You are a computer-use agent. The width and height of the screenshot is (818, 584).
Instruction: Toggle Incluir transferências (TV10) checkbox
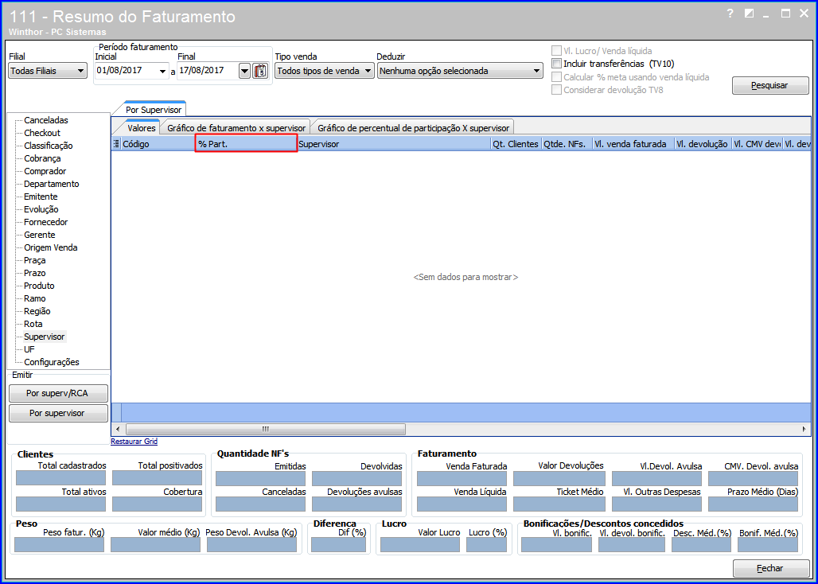(557, 64)
